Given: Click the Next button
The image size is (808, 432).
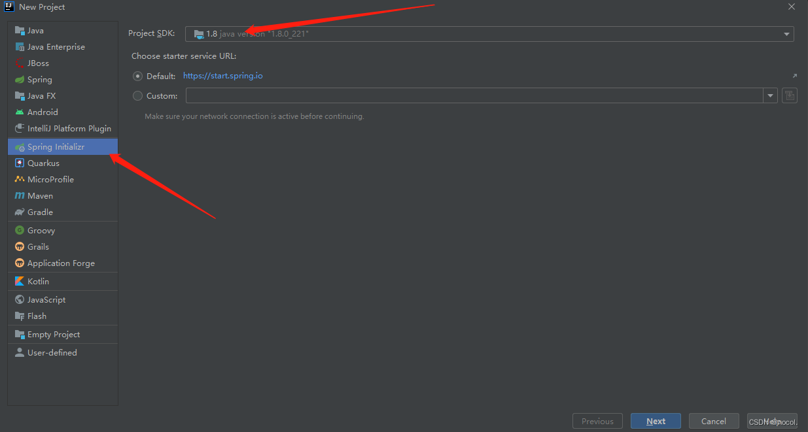Looking at the screenshot, I should [656, 422].
